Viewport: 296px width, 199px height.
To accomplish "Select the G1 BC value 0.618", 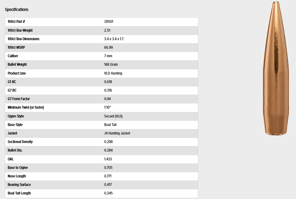I will (x=108, y=82).
